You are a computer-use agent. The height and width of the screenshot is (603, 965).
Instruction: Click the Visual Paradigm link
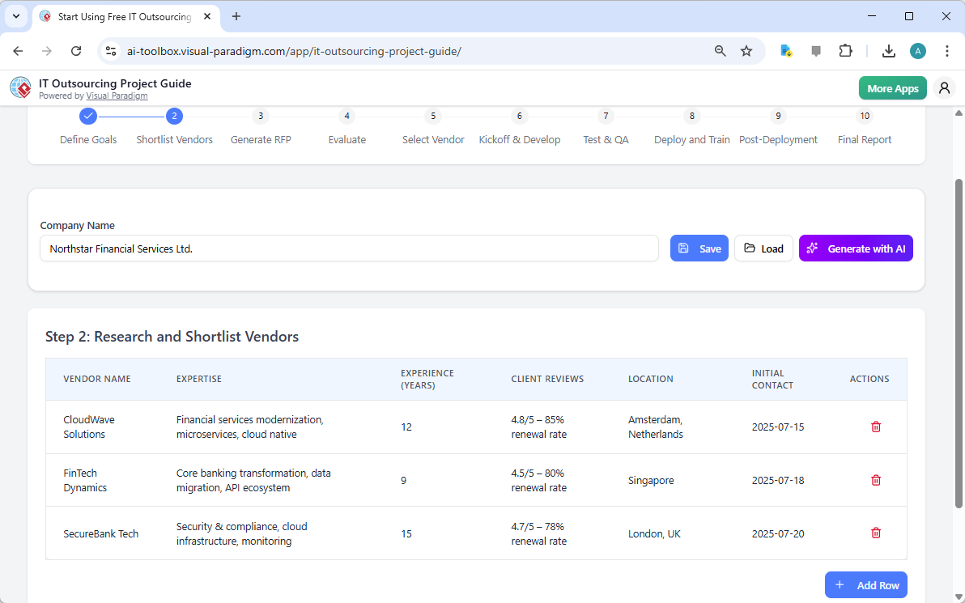pos(117,96)
